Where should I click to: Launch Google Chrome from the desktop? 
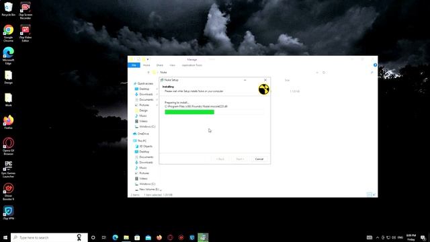pos(8,33)
